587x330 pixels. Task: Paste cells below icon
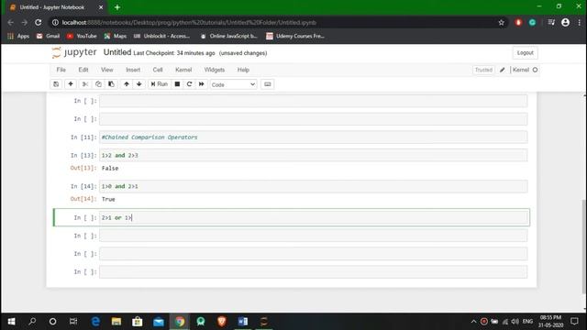click(x=111, y=84)
